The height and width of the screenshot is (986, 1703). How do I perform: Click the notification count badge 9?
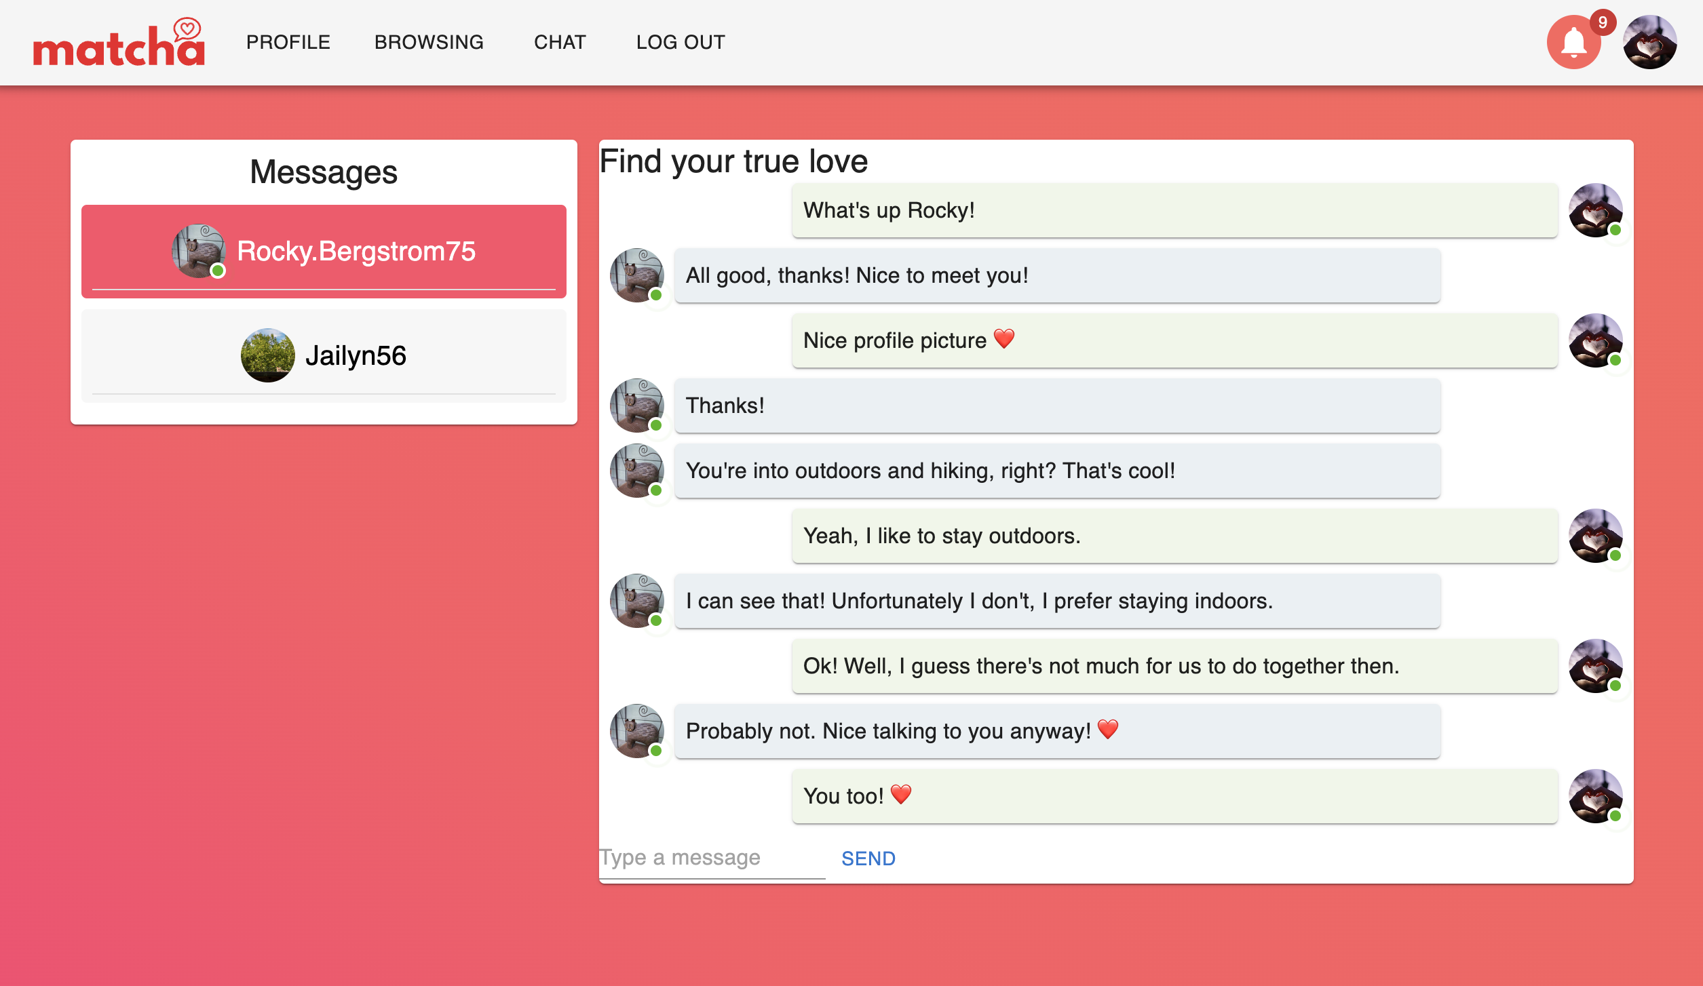pos(1603,22)
